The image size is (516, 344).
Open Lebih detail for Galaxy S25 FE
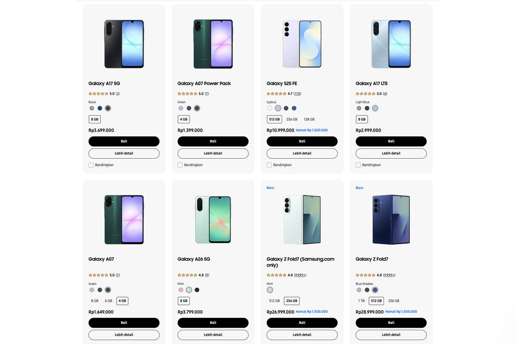click(x=302, y=153)
